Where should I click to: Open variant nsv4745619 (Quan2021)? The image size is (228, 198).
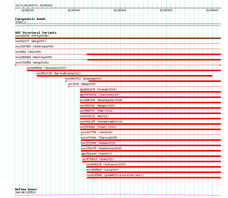[x=98, y=159]
